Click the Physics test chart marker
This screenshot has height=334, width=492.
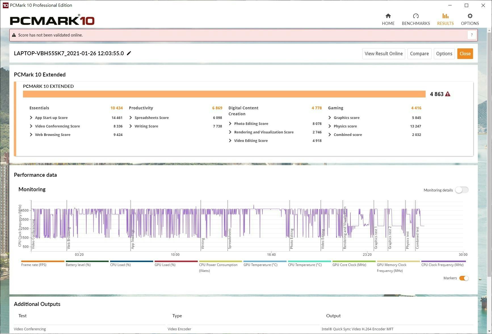[408, 240]
